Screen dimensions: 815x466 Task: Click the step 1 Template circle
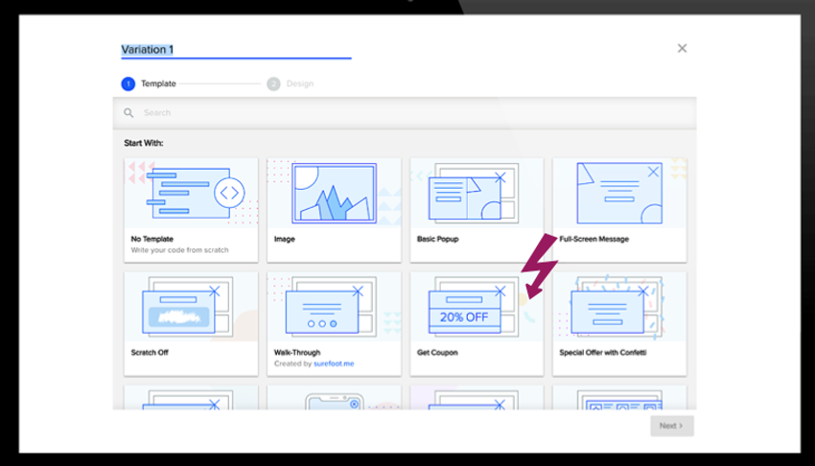coord(128,84)
